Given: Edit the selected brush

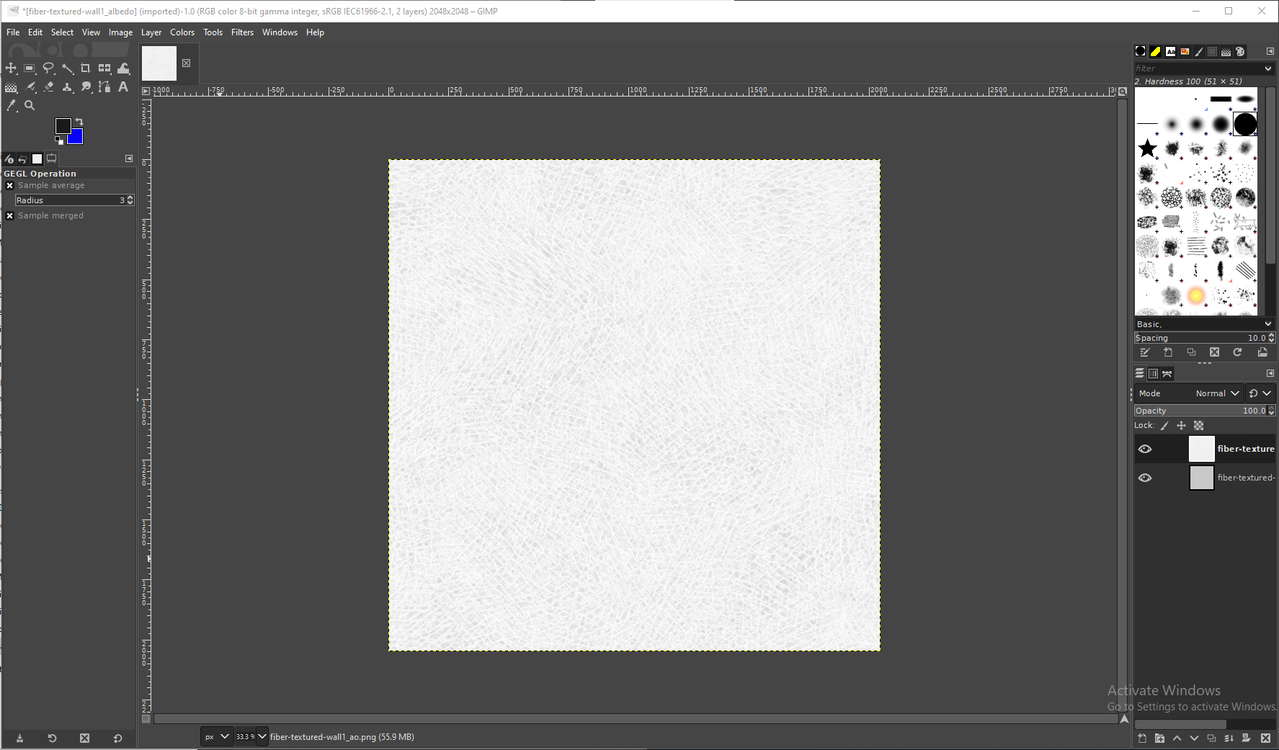Looking at the screenshot, I should click(1145, 352).
